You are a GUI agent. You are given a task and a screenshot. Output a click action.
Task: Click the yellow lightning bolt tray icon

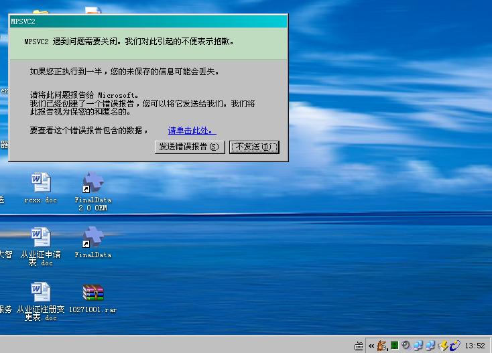tap(443, 346)
